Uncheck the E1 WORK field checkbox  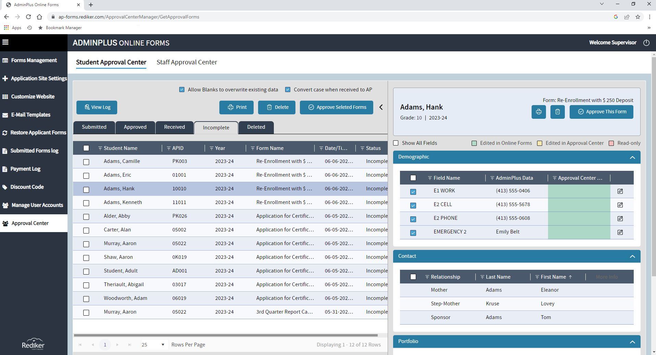click(x=413, y=192)
